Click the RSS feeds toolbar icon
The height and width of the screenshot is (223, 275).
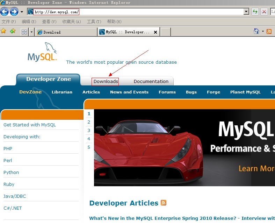269,32
